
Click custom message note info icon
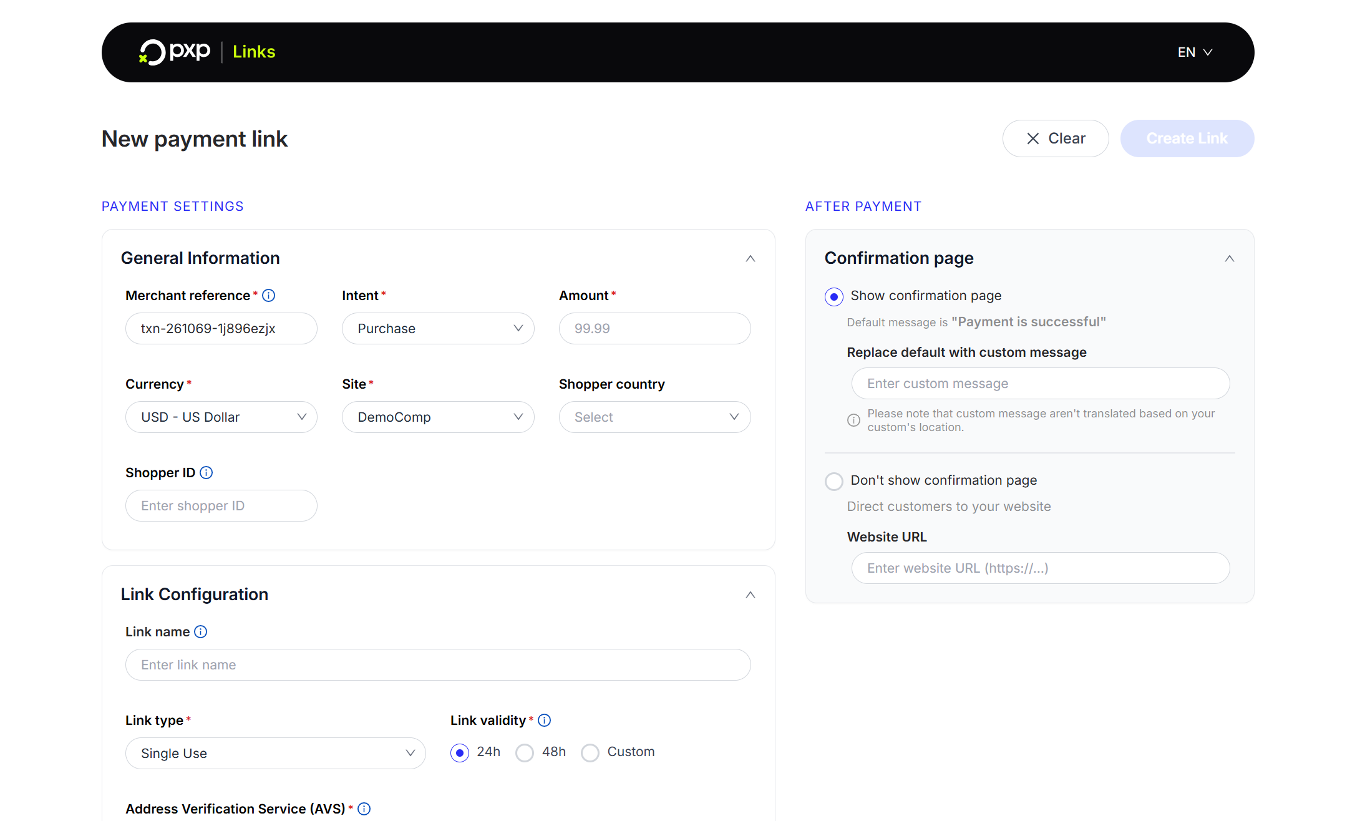[x=853, y=420]
